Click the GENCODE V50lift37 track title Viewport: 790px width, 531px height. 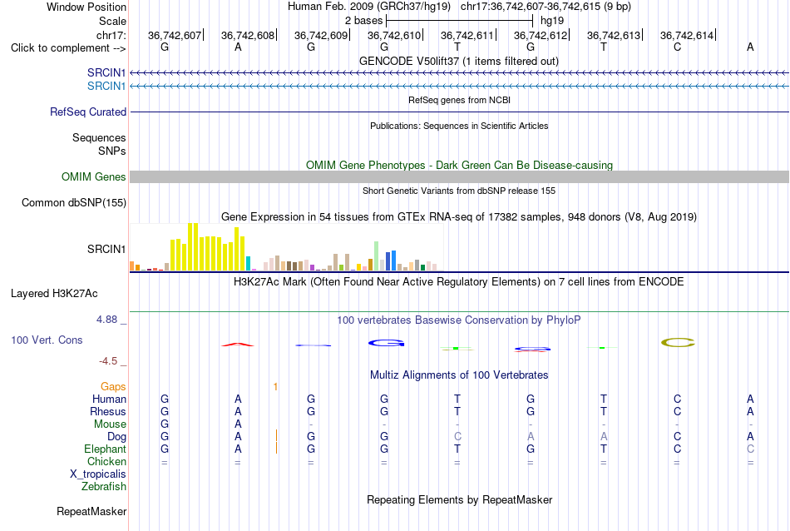coord(458,61)
